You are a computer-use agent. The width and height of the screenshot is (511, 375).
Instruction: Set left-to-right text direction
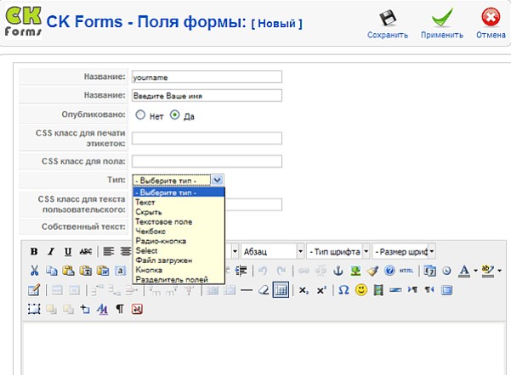412,289
